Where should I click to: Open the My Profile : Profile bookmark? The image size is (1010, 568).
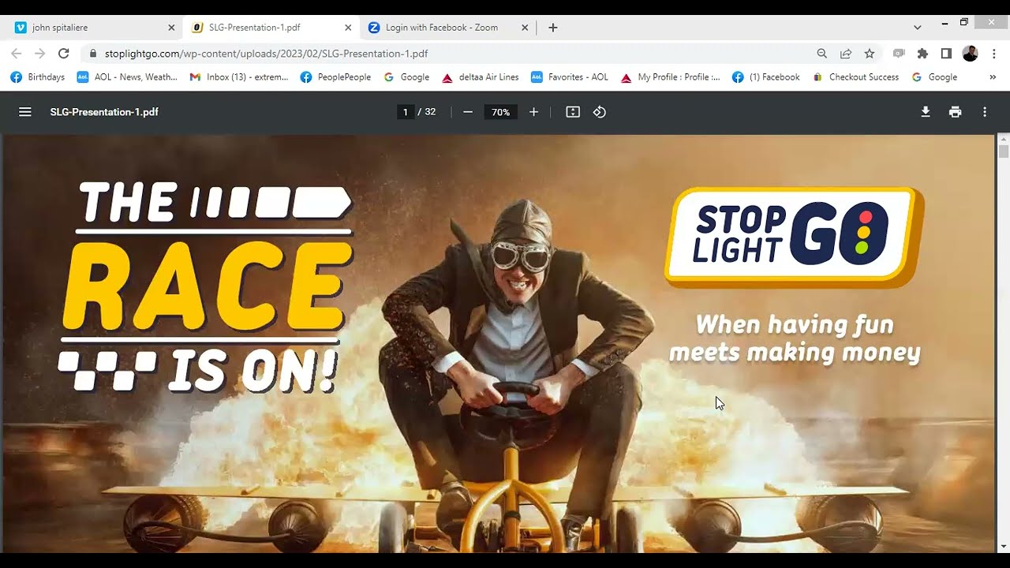[671, 77]
